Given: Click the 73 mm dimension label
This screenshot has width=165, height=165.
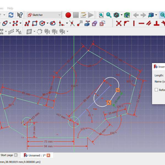Looking at the screenshot, I should [x=49, y=141].
